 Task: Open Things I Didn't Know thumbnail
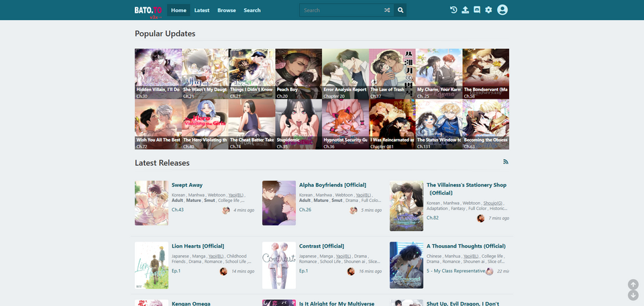coord(252,74)
